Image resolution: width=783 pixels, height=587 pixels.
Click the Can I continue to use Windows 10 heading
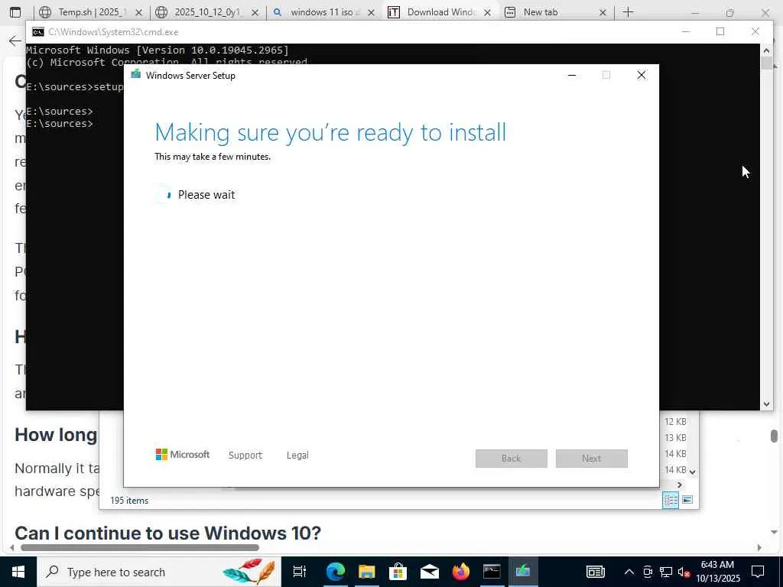(x=167, y=533)
